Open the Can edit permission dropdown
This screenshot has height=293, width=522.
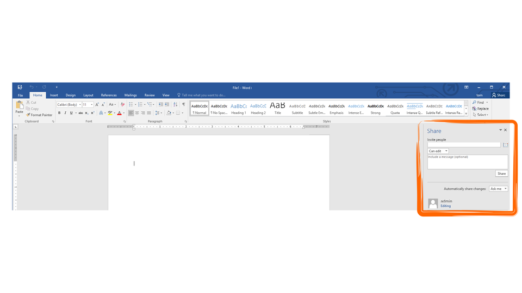click(x=438, y=151)
